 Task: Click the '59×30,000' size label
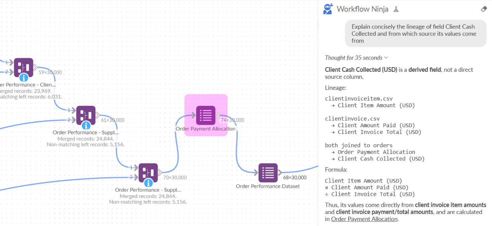(50, 72)
